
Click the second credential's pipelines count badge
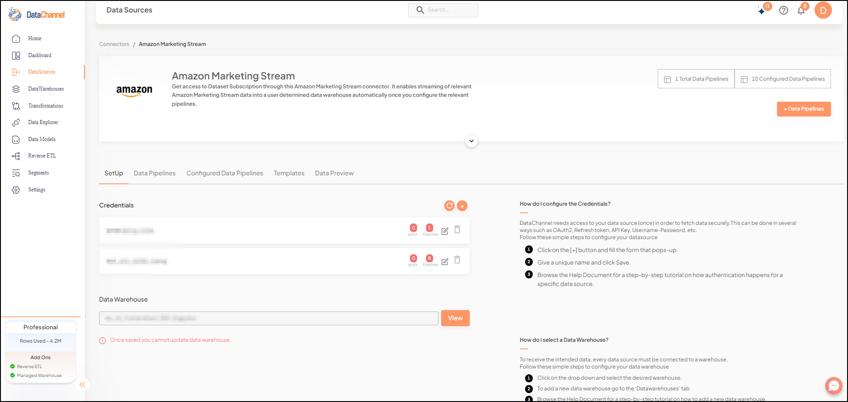pyautogui.click(x=430, y=258)
